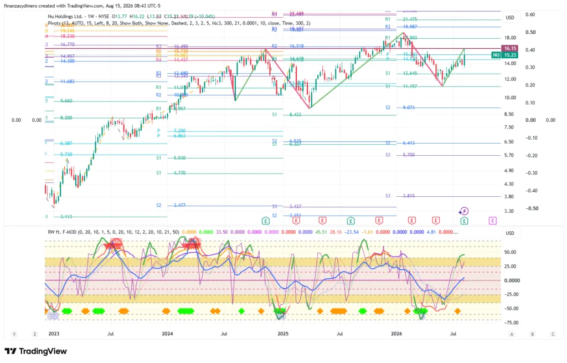Click 10.00 on the price scale
This screenshot has height=363, width=567.
(510, 98)
